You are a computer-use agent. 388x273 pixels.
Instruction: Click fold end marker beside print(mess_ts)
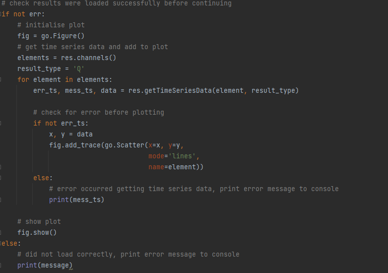click(x=1, y=200)
